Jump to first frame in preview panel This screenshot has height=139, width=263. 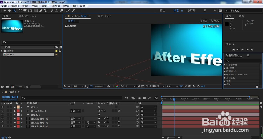pos(233,49)
